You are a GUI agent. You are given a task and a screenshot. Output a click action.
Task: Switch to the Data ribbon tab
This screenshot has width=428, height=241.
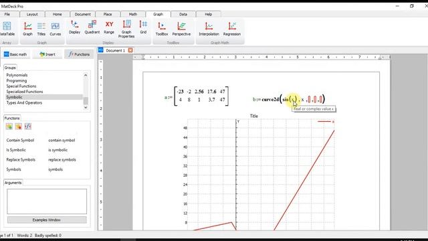click(x=183, y=14)
